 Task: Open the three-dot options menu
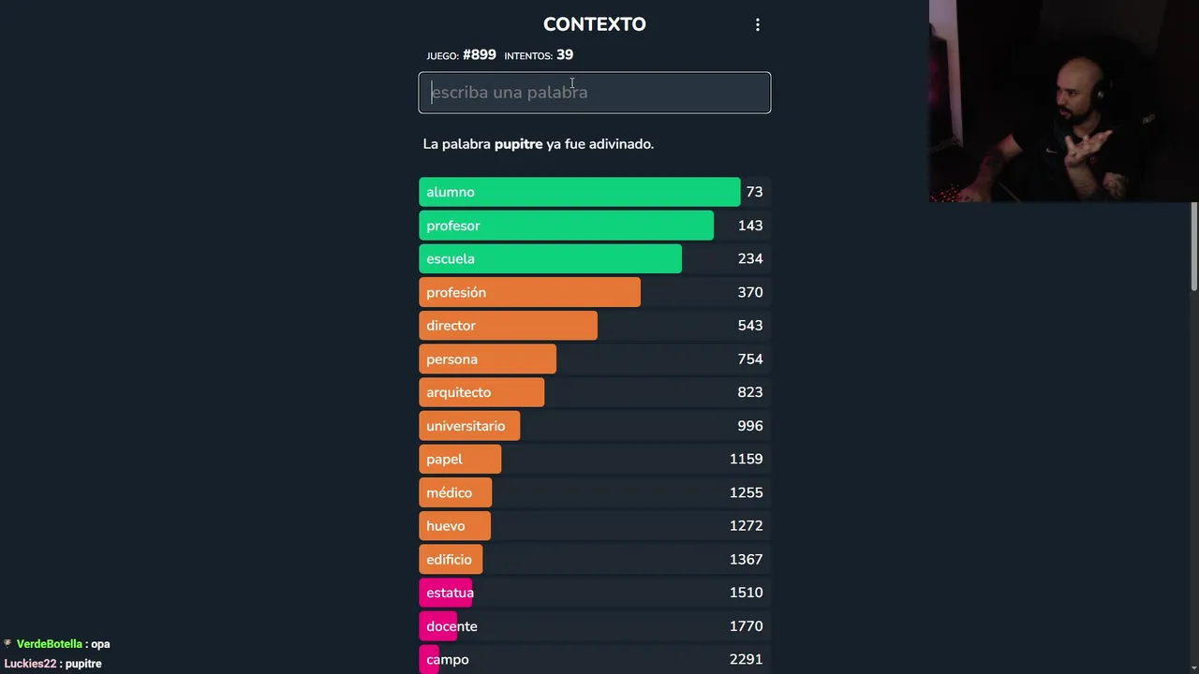758,25
